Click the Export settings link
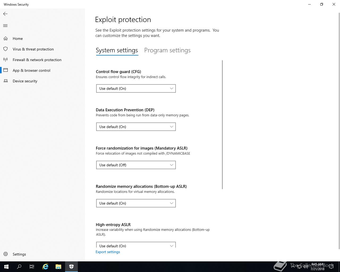 point(108,252)
